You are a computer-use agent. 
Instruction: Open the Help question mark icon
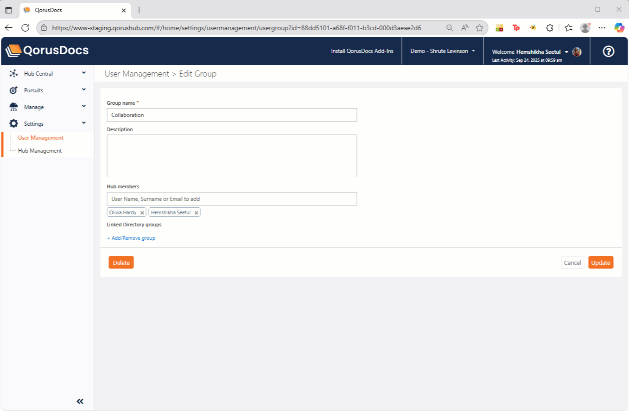tap(609, 51)
